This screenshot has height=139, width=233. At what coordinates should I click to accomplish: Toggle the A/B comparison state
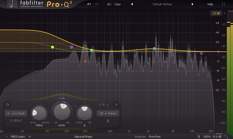(x=109, y=4)
